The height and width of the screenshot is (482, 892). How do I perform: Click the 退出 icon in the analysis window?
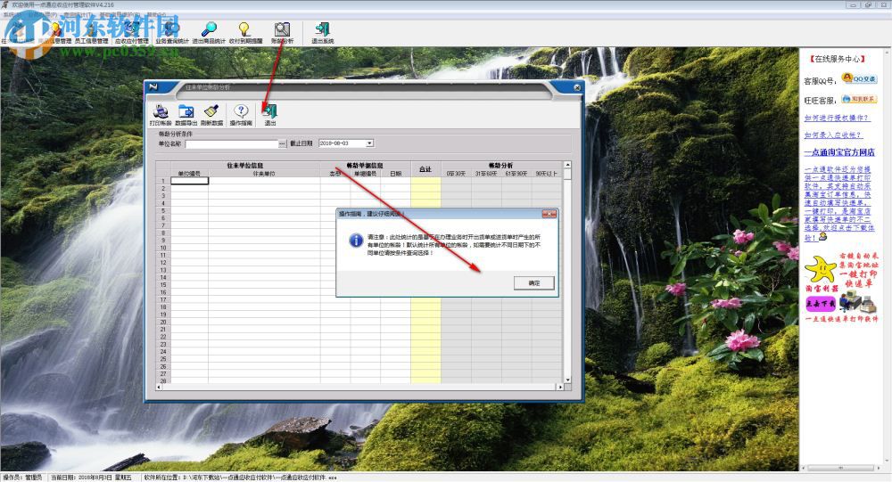click(x=270, y=115)
